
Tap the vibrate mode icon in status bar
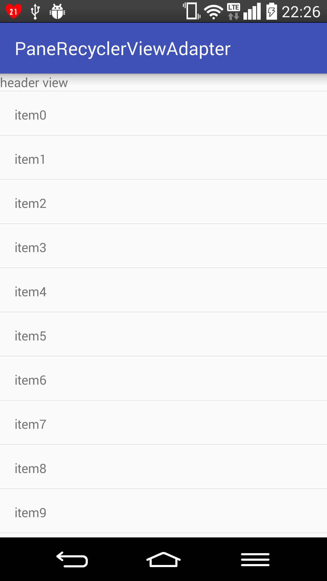pyautogui.click(x=191, y=11)
